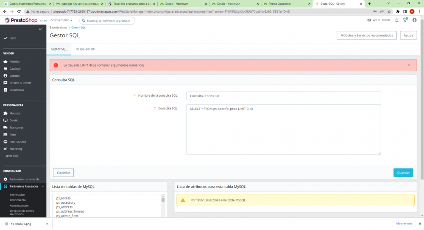
Task: Open the PrestaShop logo home link
Action: pos(21,20)
